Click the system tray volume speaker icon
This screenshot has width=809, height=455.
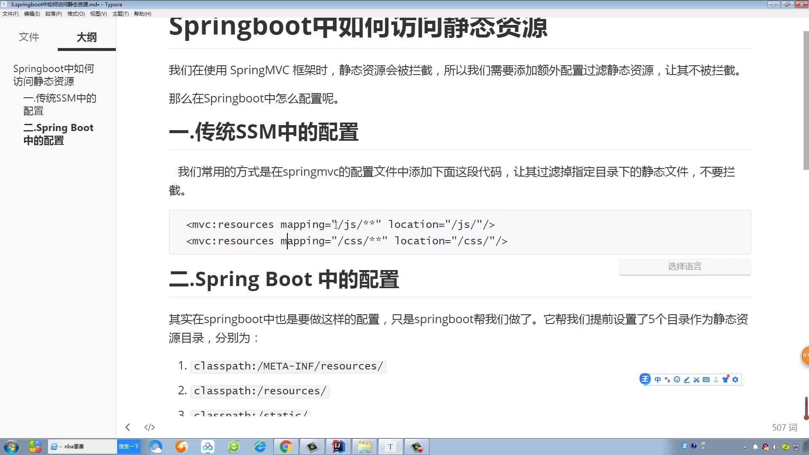[775, 447]
